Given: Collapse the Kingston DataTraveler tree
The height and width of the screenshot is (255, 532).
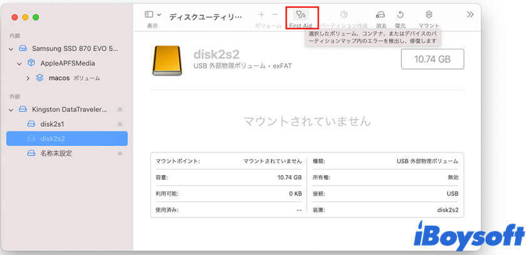Looking at the screenshot, I should point(11,110).
